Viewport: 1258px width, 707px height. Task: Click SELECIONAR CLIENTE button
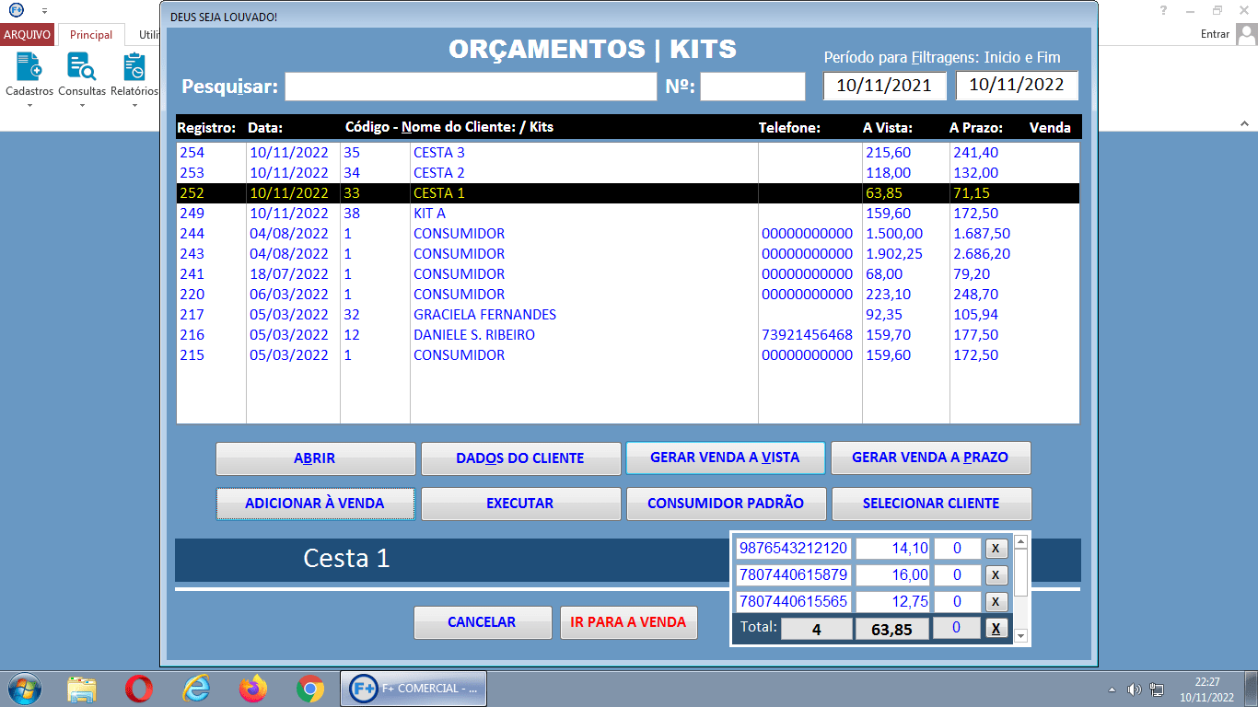coord(931,504)
